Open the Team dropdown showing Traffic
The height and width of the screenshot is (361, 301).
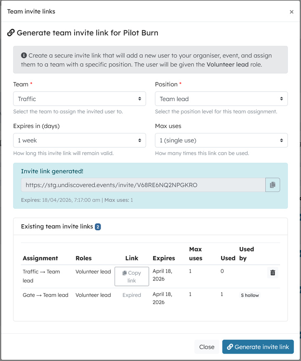80,99
